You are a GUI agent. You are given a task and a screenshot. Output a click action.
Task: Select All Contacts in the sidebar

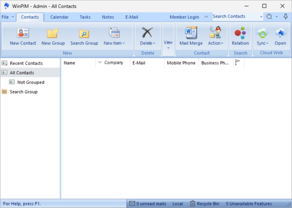coord(30,73)
